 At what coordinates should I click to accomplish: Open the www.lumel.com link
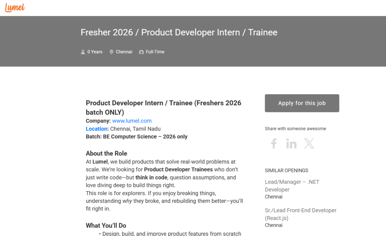coord(132,121)
